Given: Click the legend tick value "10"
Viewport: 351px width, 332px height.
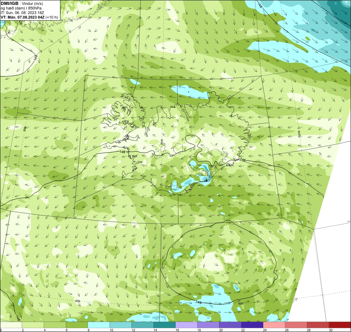Looking at the screenshot, I should [111, 330].
